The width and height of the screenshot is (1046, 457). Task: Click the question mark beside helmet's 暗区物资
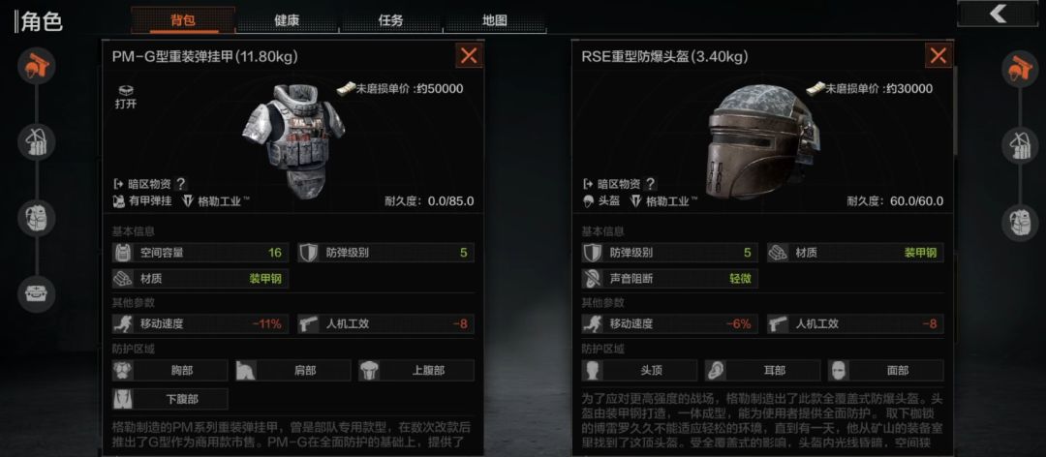coord(651,183)
